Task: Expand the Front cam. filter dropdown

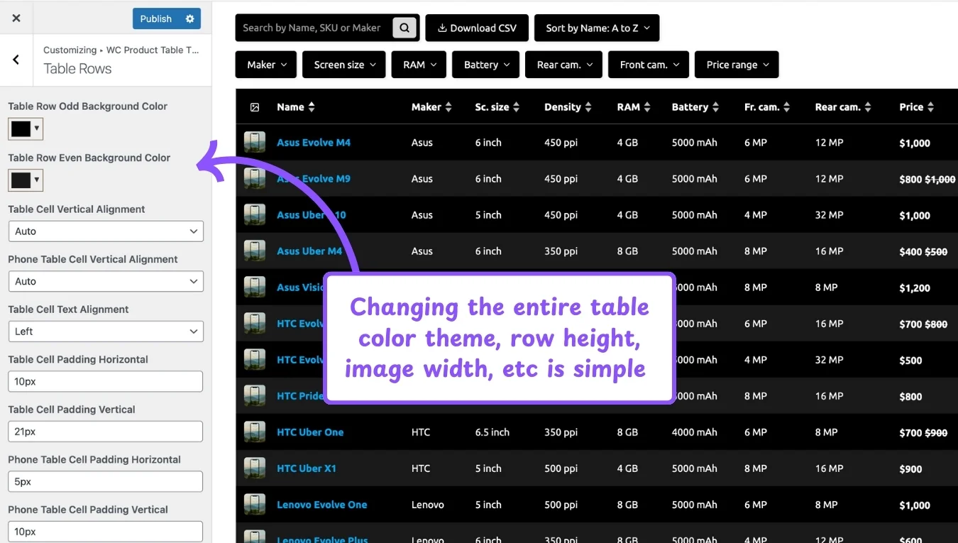Action: pyautogui.click(x=649, y=65)
